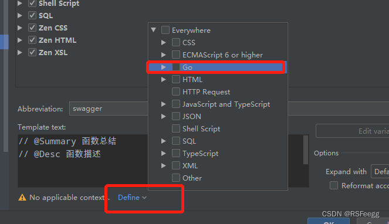Click the dropdown chevron next to Define

pyautogui.click(x=144, y=198)
